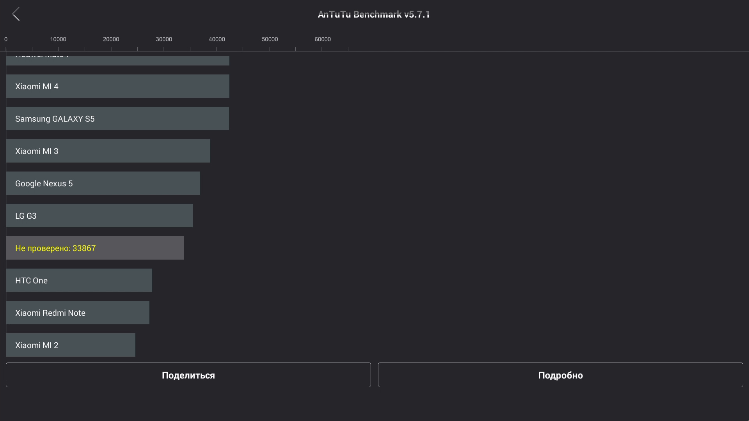Viewport: 749px width, 421px height.
Task: Go back using the arrow icon
Action: 16,14
